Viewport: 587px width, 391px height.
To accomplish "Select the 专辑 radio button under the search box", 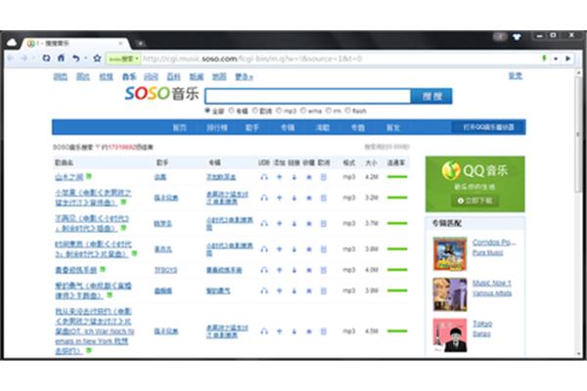I will (x=231, y=110).
